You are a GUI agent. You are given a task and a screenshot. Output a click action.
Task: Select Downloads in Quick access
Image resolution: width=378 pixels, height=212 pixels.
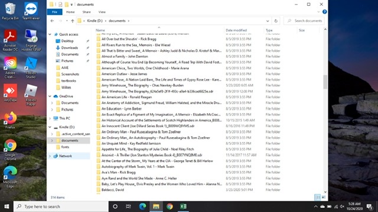pyautogui.click(x=70, y=48)
